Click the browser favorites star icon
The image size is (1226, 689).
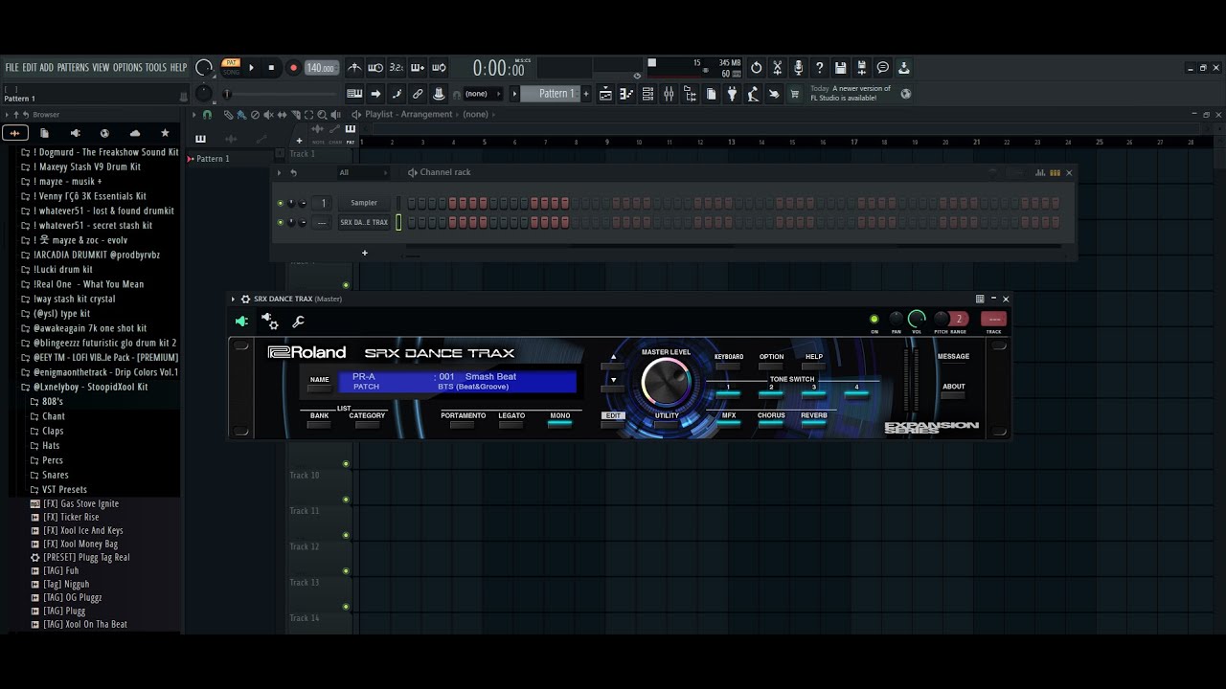tap(165, 133)
